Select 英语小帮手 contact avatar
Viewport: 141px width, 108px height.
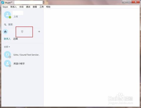point(7,64)
